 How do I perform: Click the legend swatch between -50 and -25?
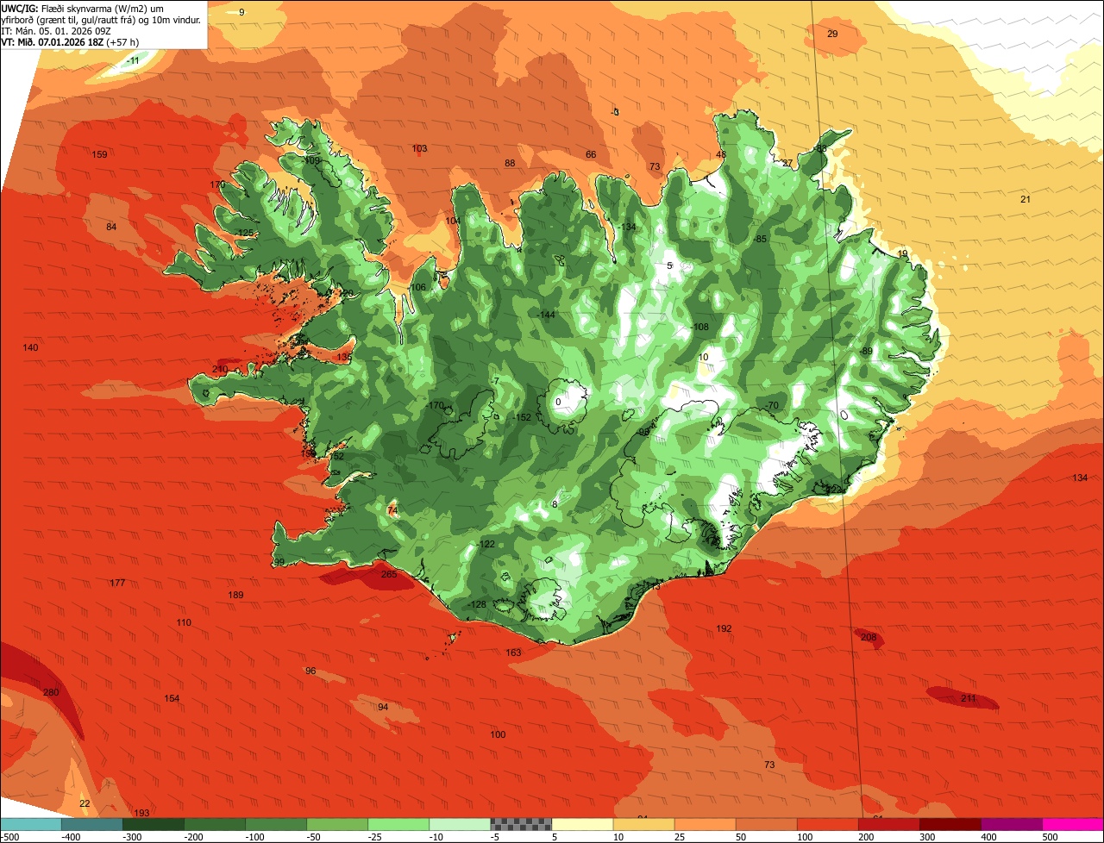337,824
